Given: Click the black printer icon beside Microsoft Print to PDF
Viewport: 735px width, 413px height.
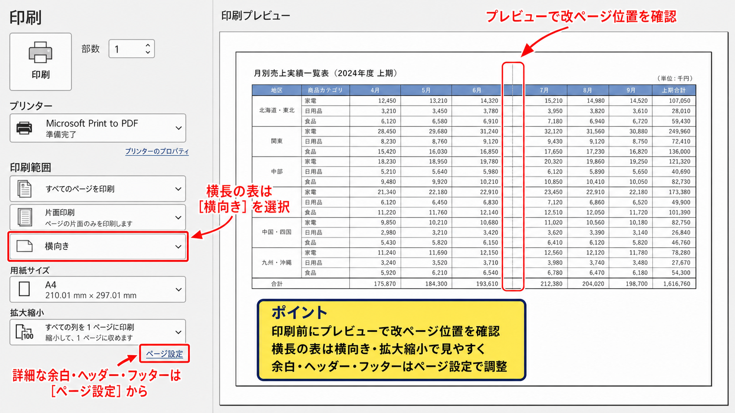Looking at the screenshot, I should 24,128.
